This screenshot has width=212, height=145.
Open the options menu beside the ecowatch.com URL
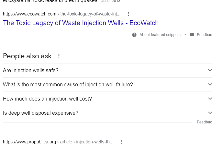coord(128,14)
